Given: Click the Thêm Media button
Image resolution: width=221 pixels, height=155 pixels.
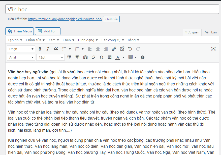Looking at the screenshot, I should [20, 31].
